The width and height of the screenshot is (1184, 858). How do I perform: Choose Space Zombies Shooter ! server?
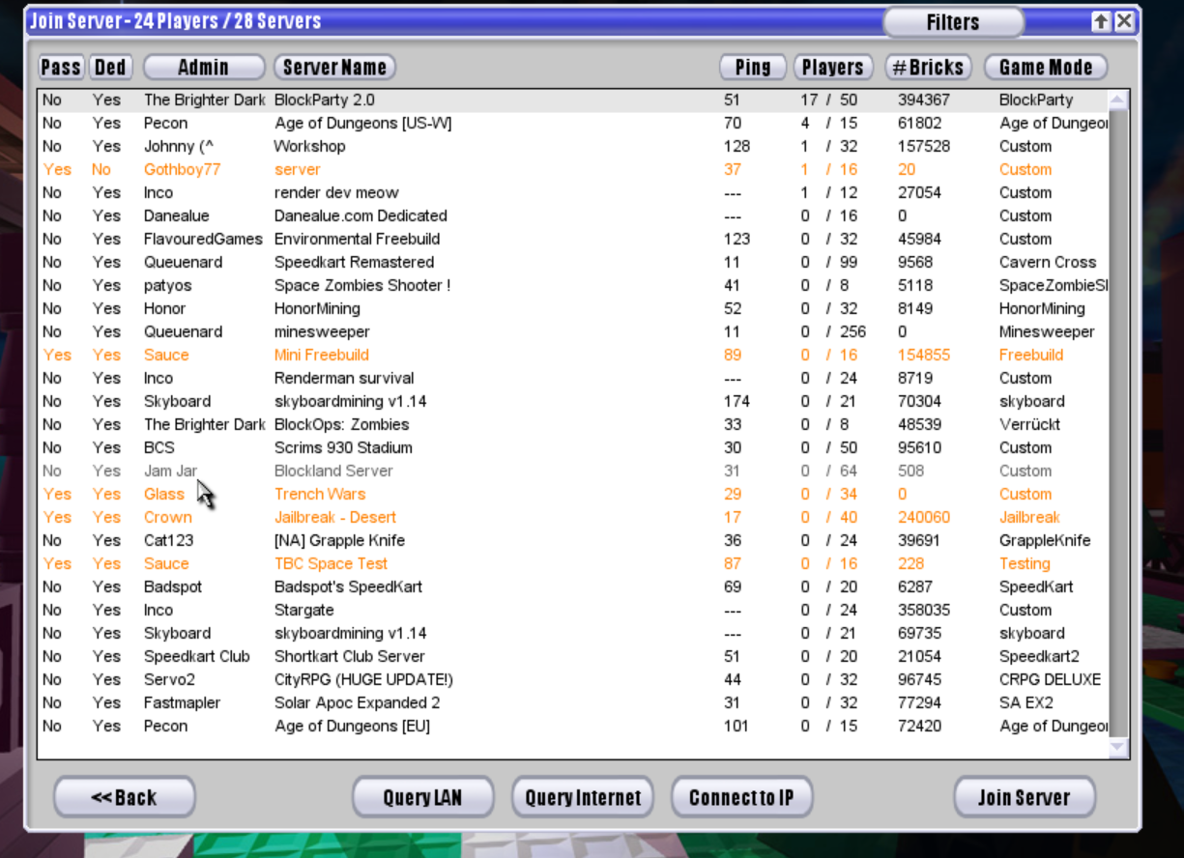point(573,285)
